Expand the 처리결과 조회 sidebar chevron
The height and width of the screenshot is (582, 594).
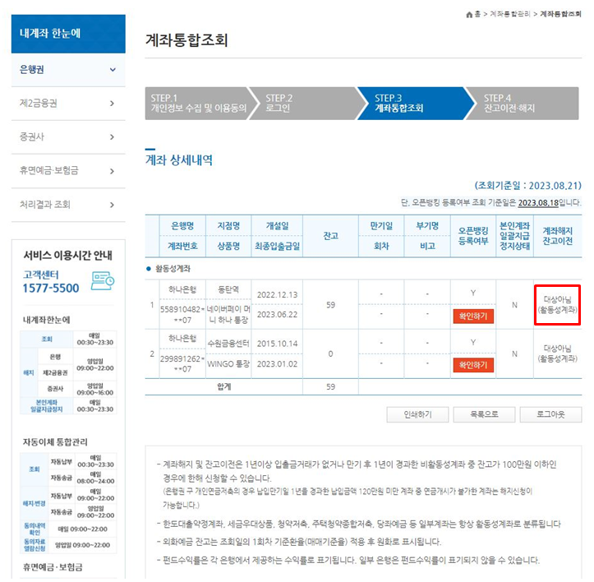pyautogui.click(x=112, y=206)
